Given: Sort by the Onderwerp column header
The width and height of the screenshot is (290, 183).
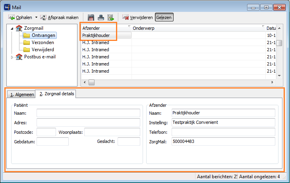Looking at the screenshot, I should pyautogui.click(x=198, y=28).
